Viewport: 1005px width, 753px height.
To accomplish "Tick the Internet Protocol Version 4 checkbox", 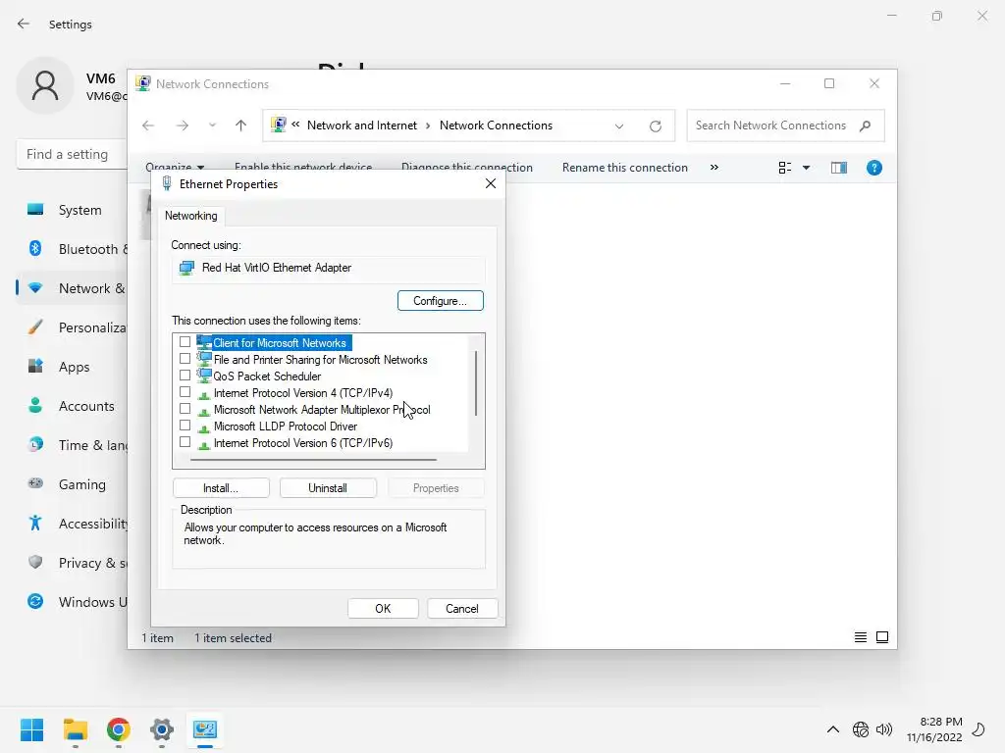I will pos(185,392).
